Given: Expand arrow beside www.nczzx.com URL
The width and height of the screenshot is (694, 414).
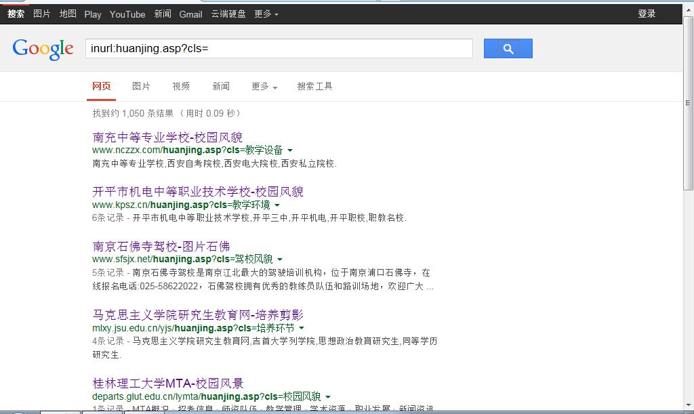Looking at the screenshot, I should click(x=290, y=150).
